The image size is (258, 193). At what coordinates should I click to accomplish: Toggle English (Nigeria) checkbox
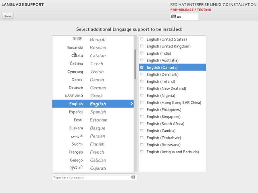141,96
